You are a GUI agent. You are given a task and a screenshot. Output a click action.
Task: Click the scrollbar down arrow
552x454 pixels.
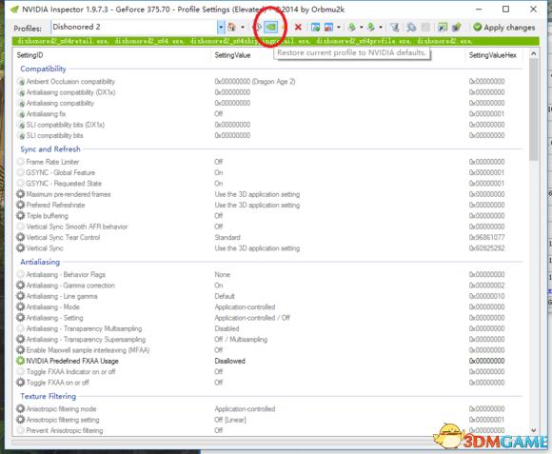(x=533, y=430)
